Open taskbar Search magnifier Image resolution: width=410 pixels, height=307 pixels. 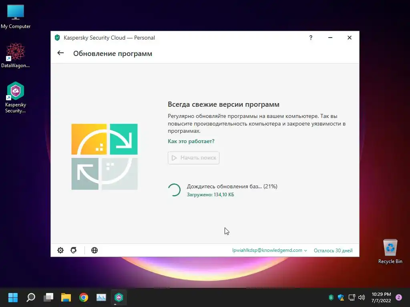click(x=30, y=297)
